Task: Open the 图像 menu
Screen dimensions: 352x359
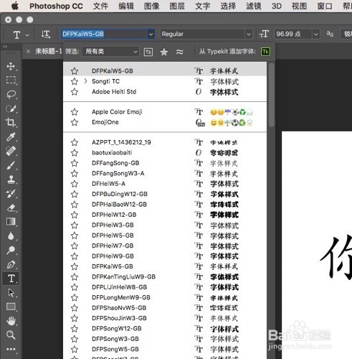Action: (152, 6)
